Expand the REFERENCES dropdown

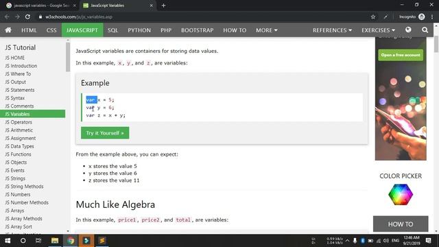point(332,30)
